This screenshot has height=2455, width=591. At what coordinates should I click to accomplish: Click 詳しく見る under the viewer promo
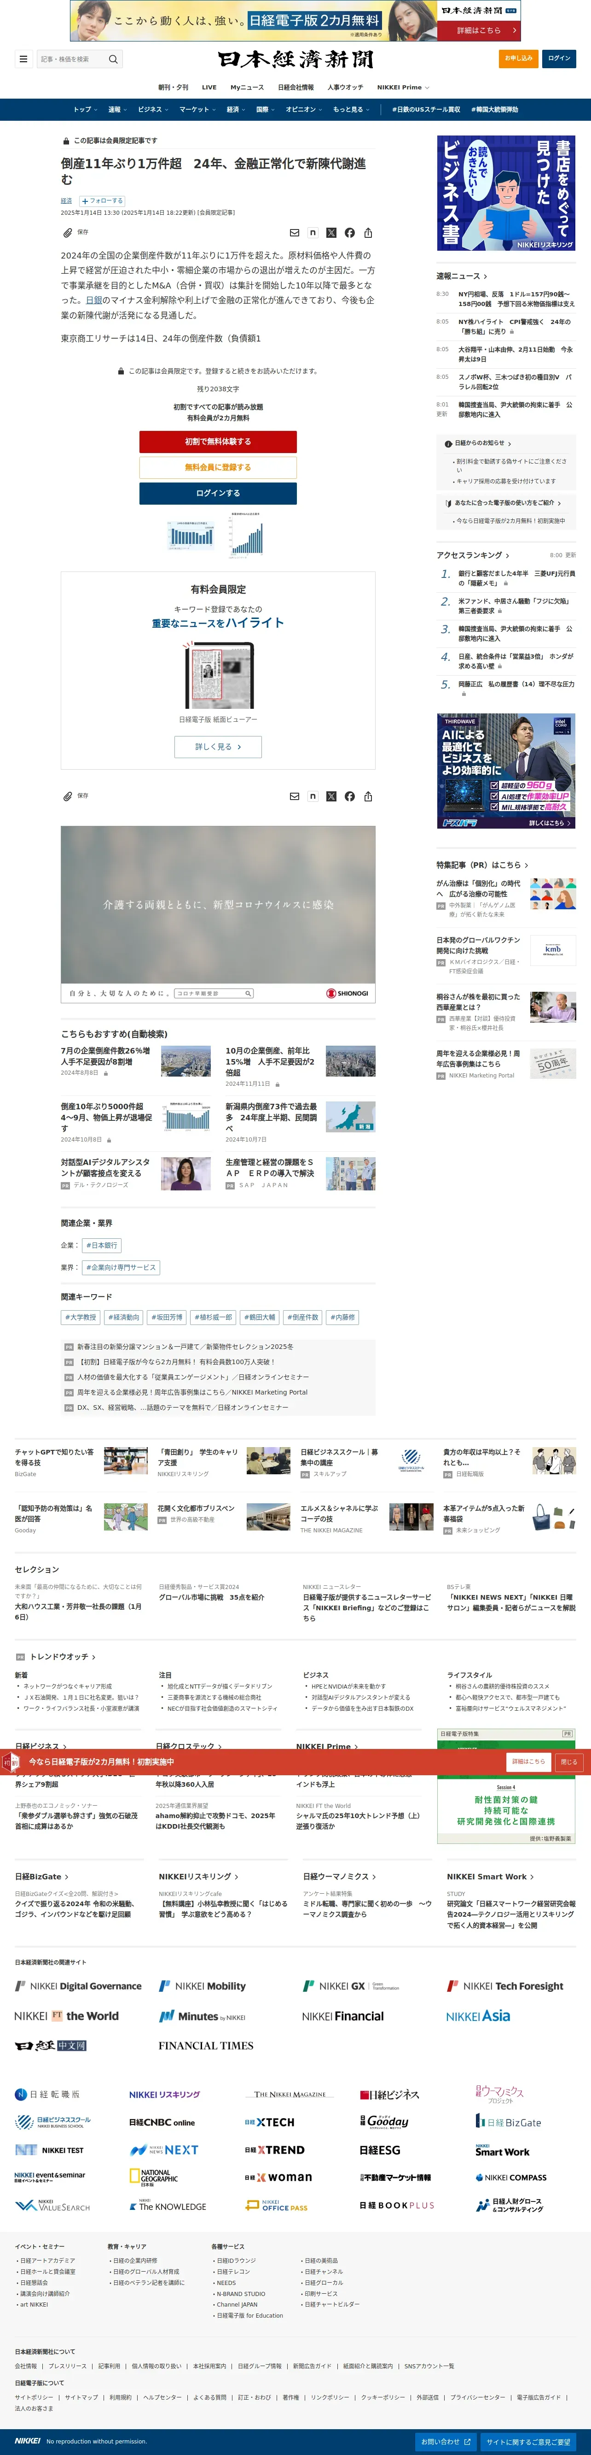pyautogui.click(x=218, y=746)
